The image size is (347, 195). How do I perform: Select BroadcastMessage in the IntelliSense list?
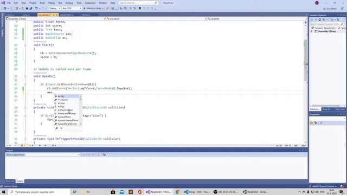pyautogui.click(x=67, y=113)
